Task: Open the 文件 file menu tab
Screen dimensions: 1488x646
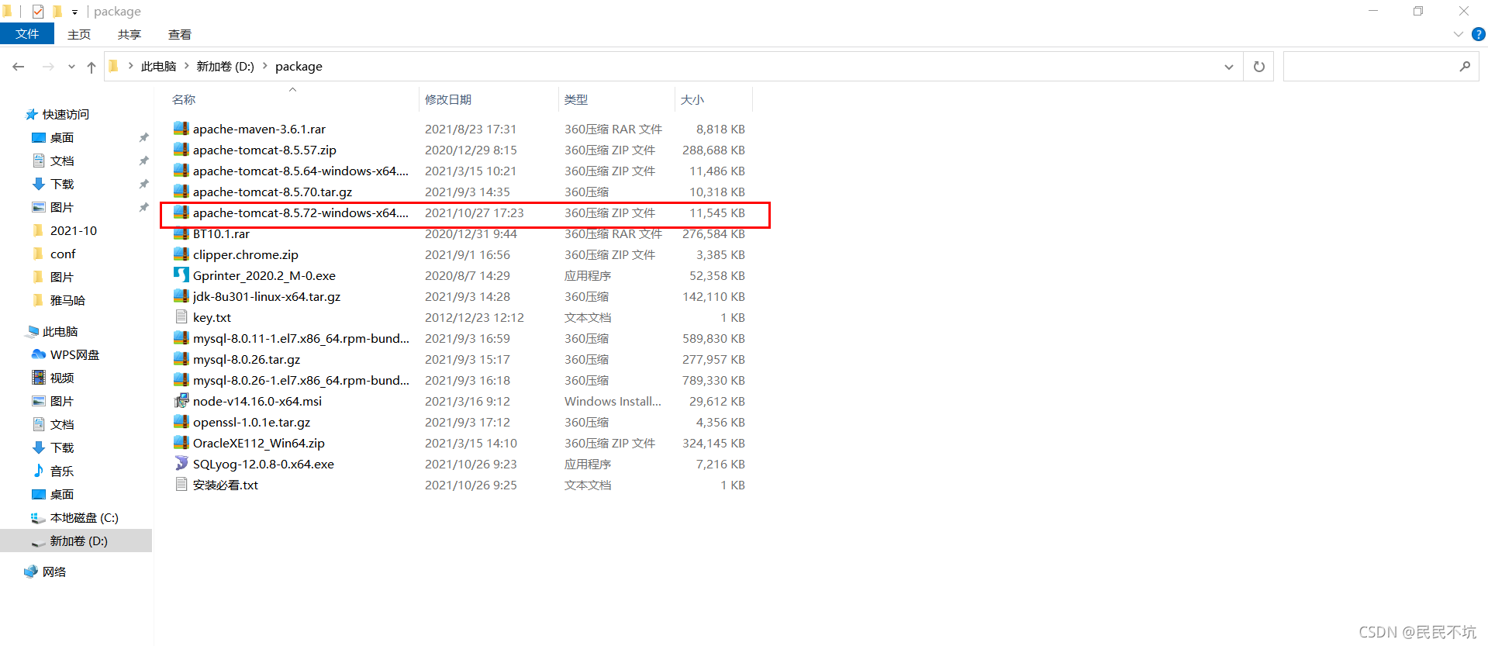Action: 27,34
